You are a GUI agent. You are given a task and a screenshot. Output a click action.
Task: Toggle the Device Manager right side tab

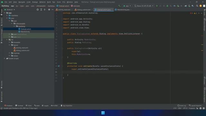[x=205, y=25]
